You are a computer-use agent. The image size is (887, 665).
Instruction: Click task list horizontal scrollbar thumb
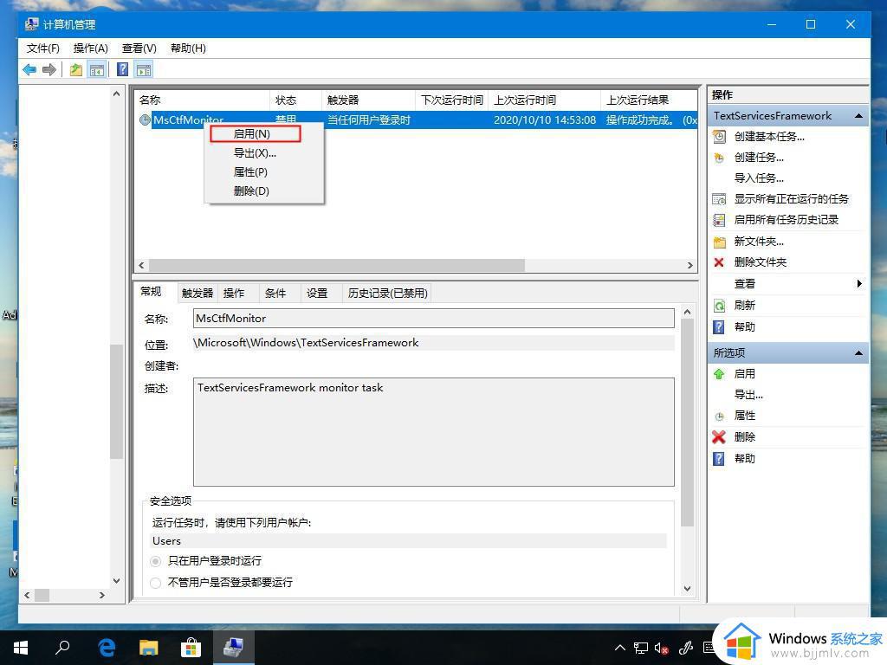click(x=337, y=265)
